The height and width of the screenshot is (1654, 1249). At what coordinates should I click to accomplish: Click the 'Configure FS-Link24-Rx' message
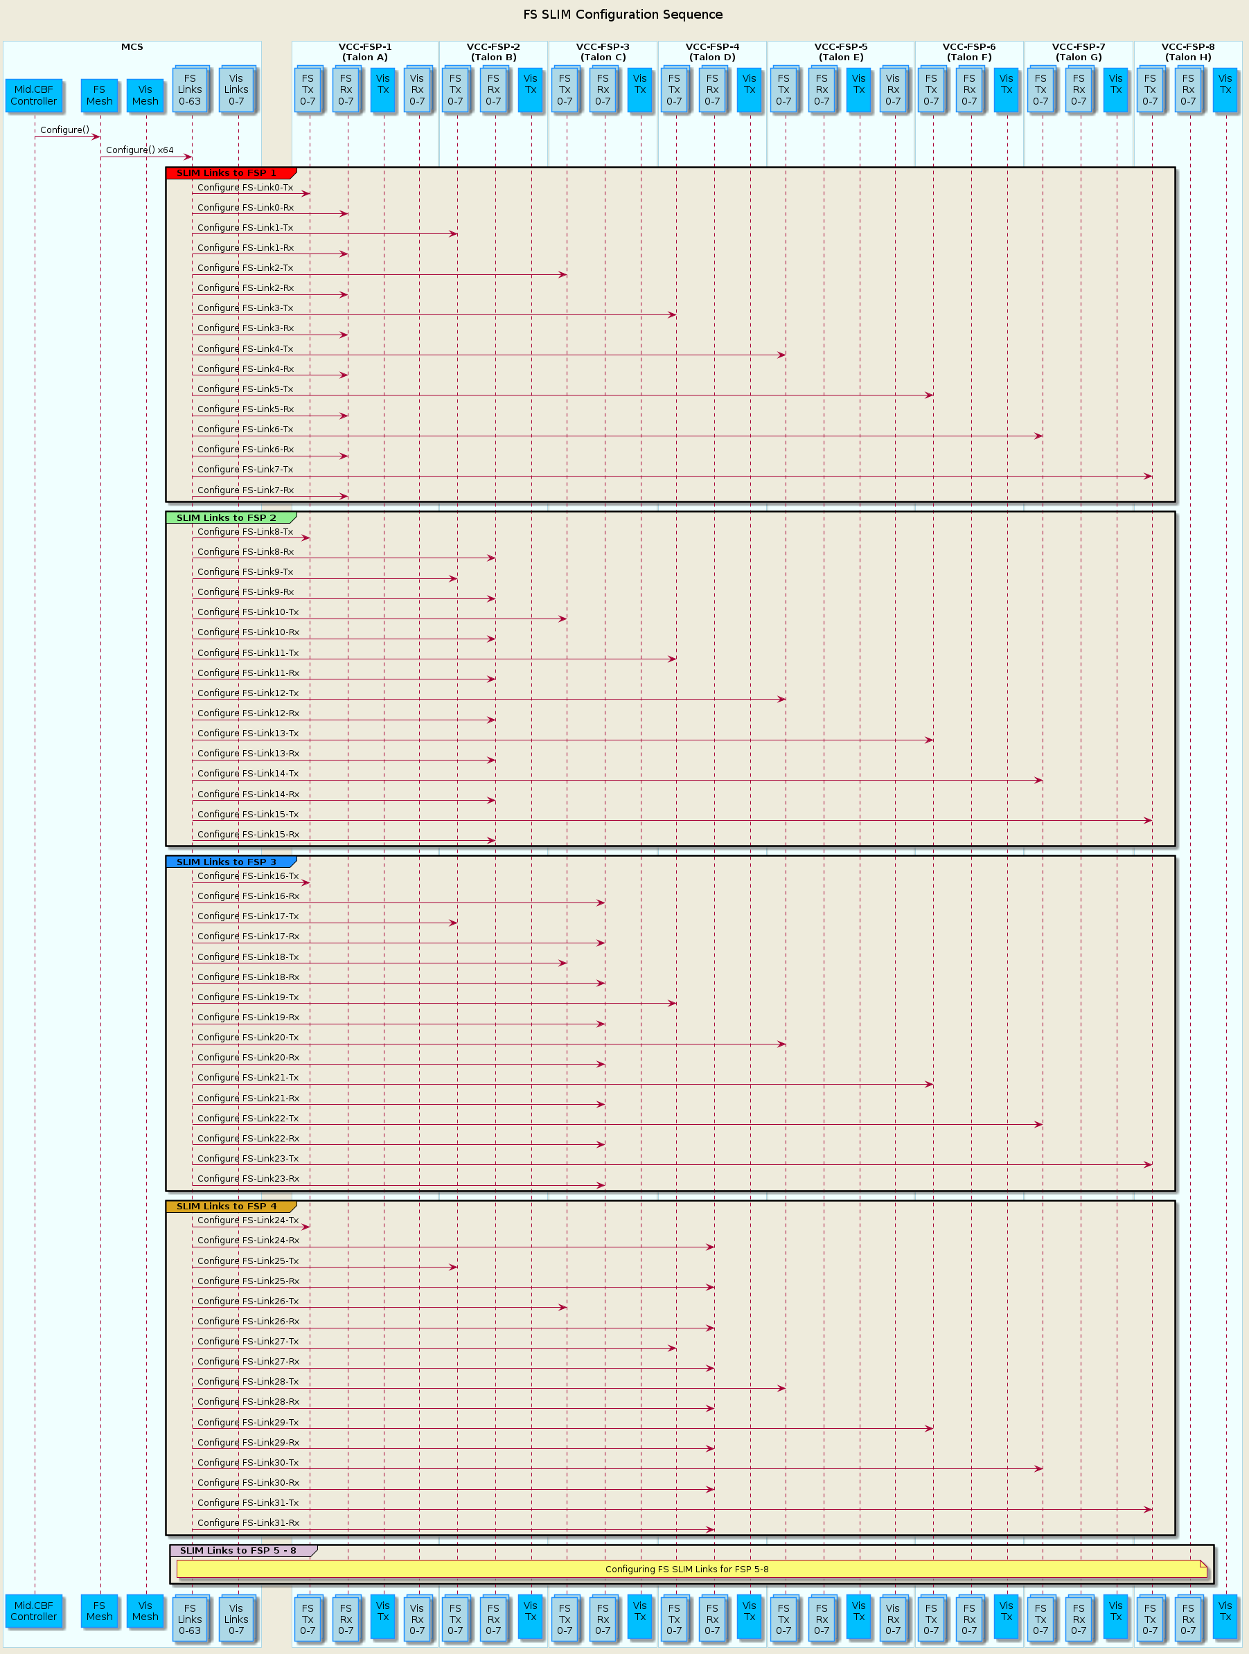tap(248, 1240)
